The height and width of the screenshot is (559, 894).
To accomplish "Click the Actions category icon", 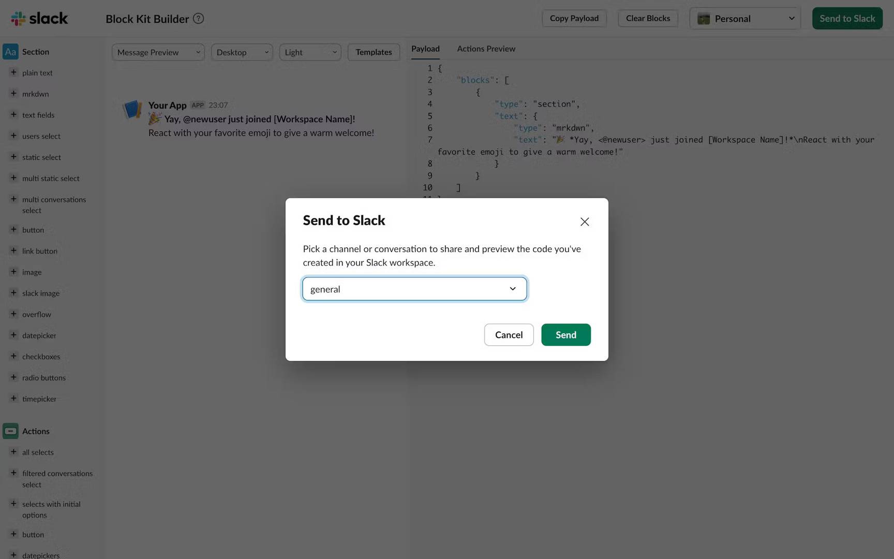I will [10, 431].
